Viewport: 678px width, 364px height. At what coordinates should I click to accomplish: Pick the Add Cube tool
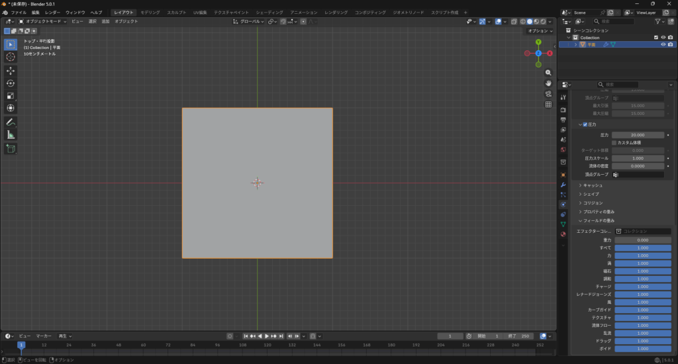[11, 149]
